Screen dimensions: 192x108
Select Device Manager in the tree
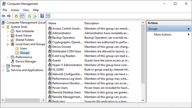click(26, 61)
